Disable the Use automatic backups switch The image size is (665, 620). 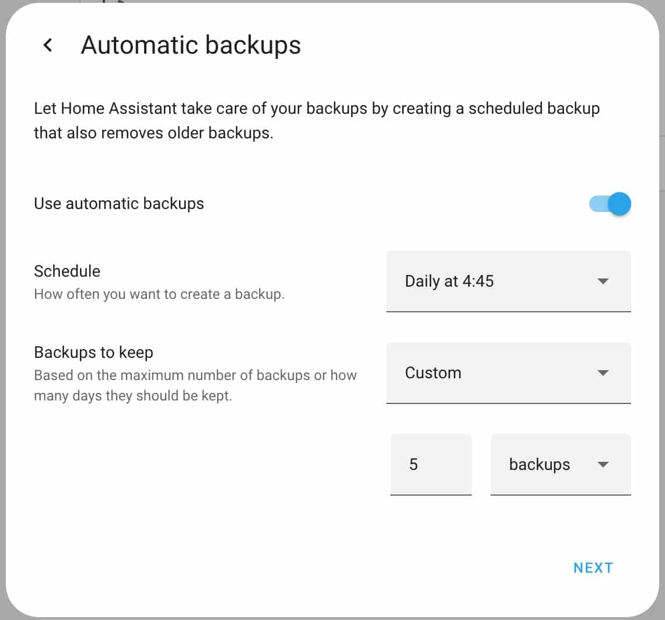(x=610, y=204)
